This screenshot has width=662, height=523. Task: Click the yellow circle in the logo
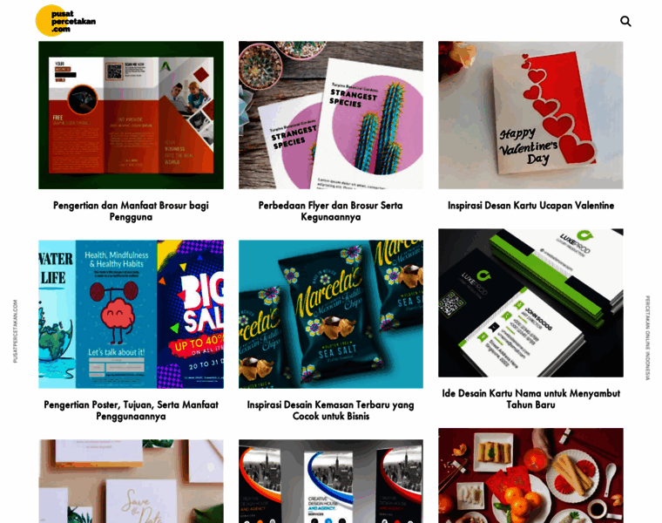click(51, 21)
